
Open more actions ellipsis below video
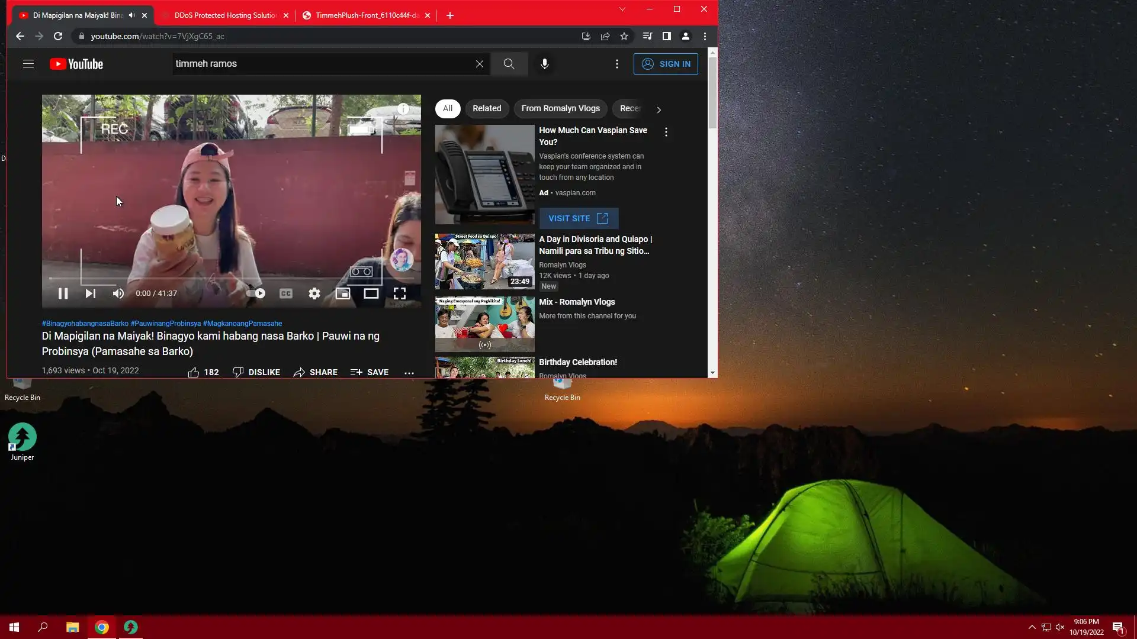(409, 373)
